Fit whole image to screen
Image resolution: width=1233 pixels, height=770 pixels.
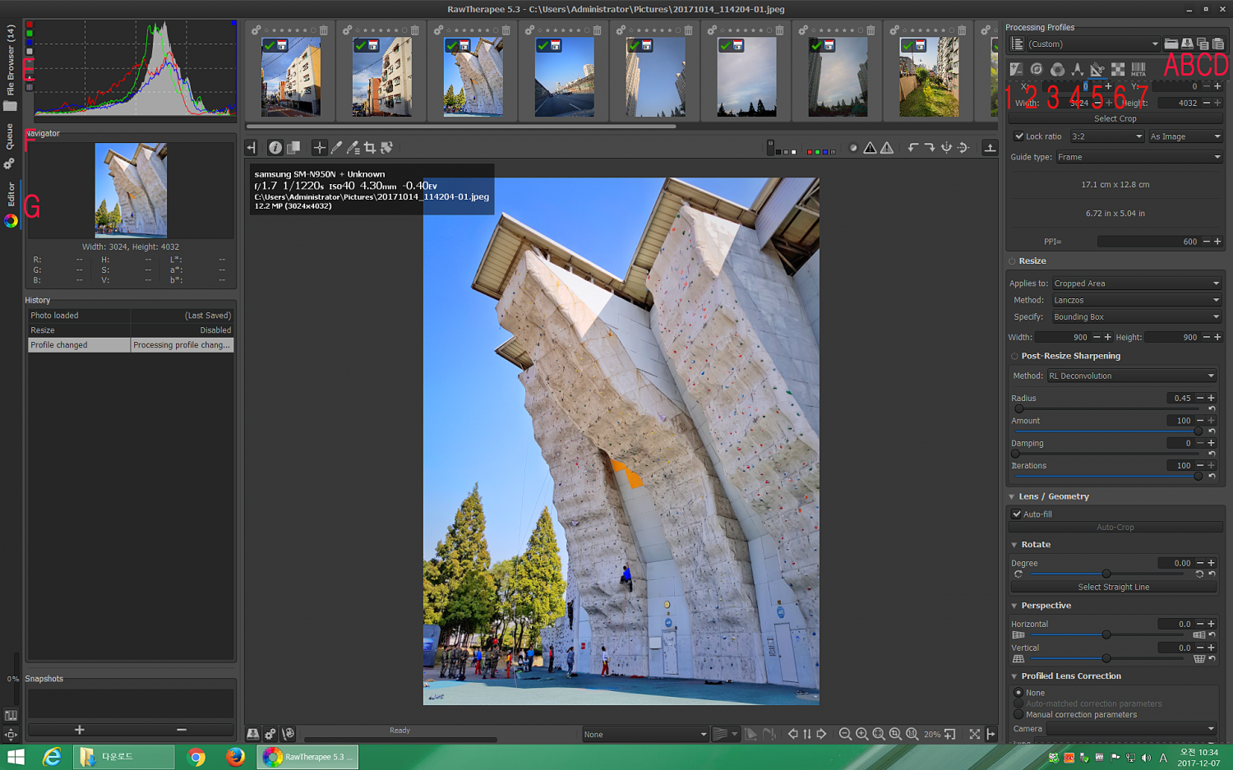tap(879, 734)
